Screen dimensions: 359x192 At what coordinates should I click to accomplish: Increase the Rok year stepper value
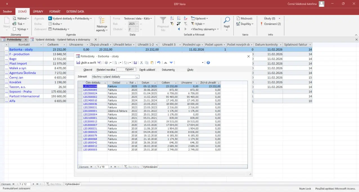[141, 24]
